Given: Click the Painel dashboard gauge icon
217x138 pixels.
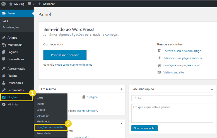Looking at the screenshot, I should (x=4, y=13).
